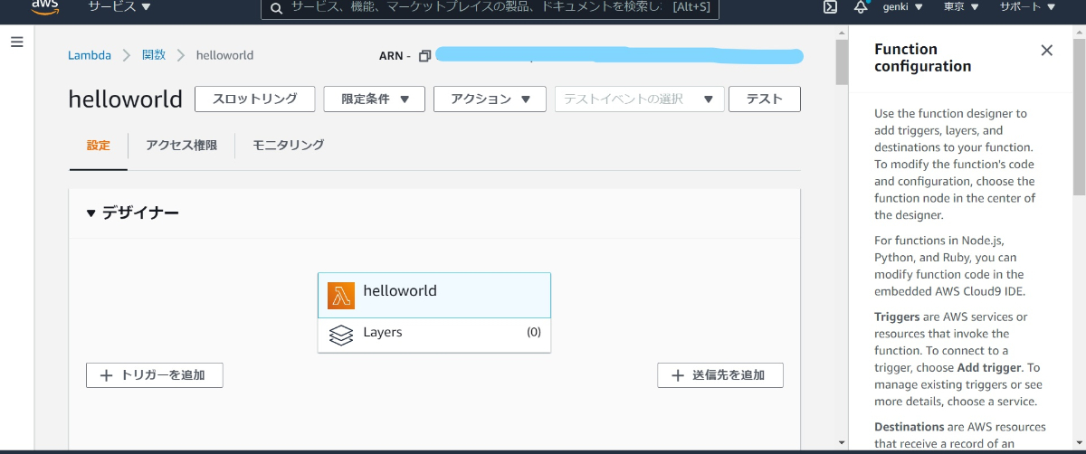Screen dimensions: 1086x454
Task: Switch to the モニタリング tab
Action: (288, 145)
